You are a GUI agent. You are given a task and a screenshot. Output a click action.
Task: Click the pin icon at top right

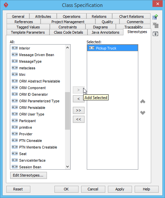[155, 17]
